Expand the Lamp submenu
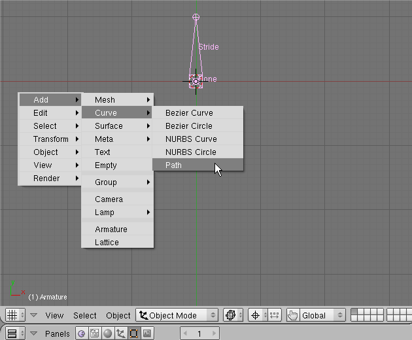412x340 pixels. pyautogui.click(x=118, y=212)
